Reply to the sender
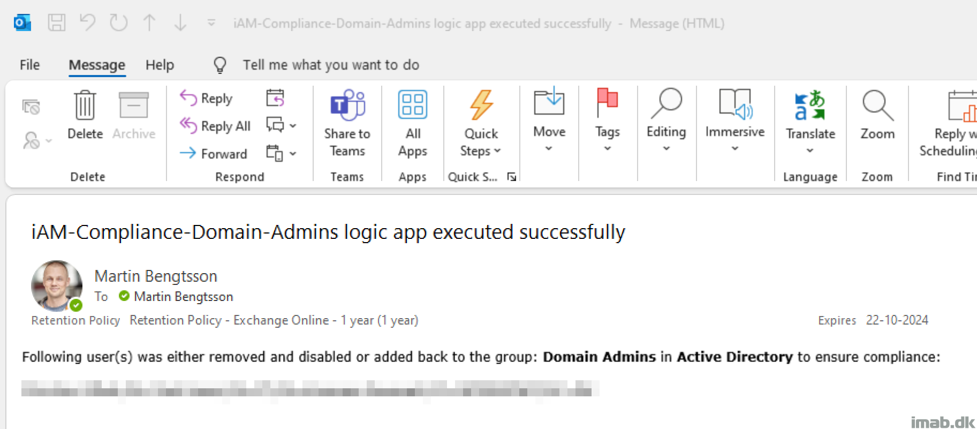Image resolution: width=977 pixels, height=429 pixels. point(207,98)
